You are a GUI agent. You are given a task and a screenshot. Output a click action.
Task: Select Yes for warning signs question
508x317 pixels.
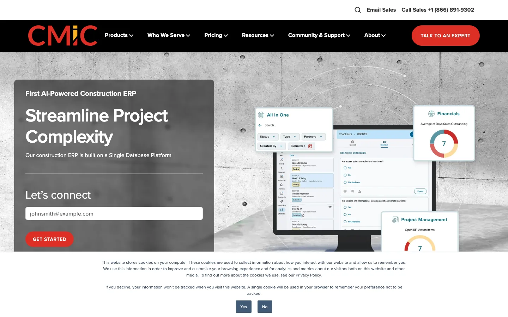[345, 207]
